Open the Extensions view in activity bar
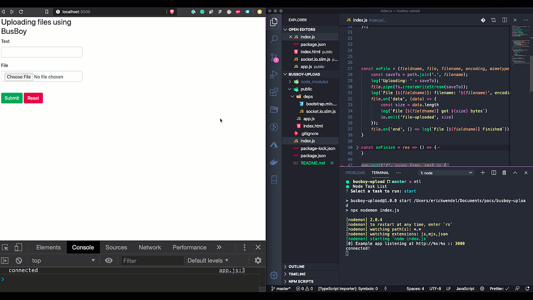Screen dimensions: 533x300 point(274,92)
